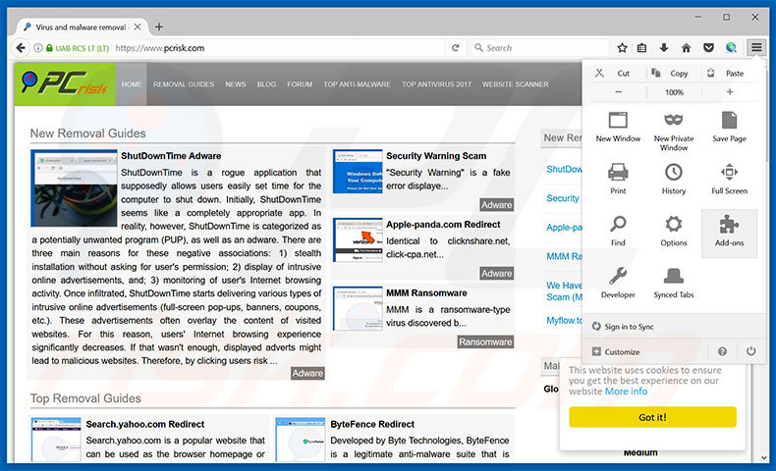Select the Virus and malware removal tab
The width and height of the screenshot is (776, 471).
click(x=83, y=26)
